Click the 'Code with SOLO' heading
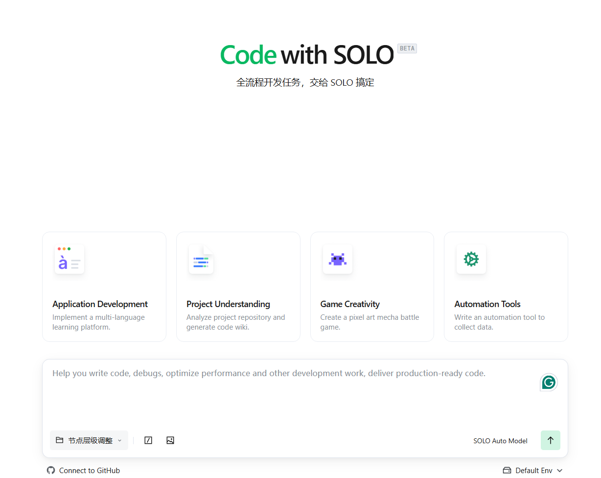The height and width of the screenshot is (478, 601). 307,54
